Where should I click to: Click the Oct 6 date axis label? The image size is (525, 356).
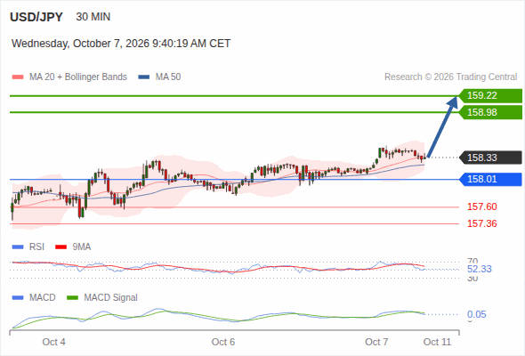coord(223,342)
